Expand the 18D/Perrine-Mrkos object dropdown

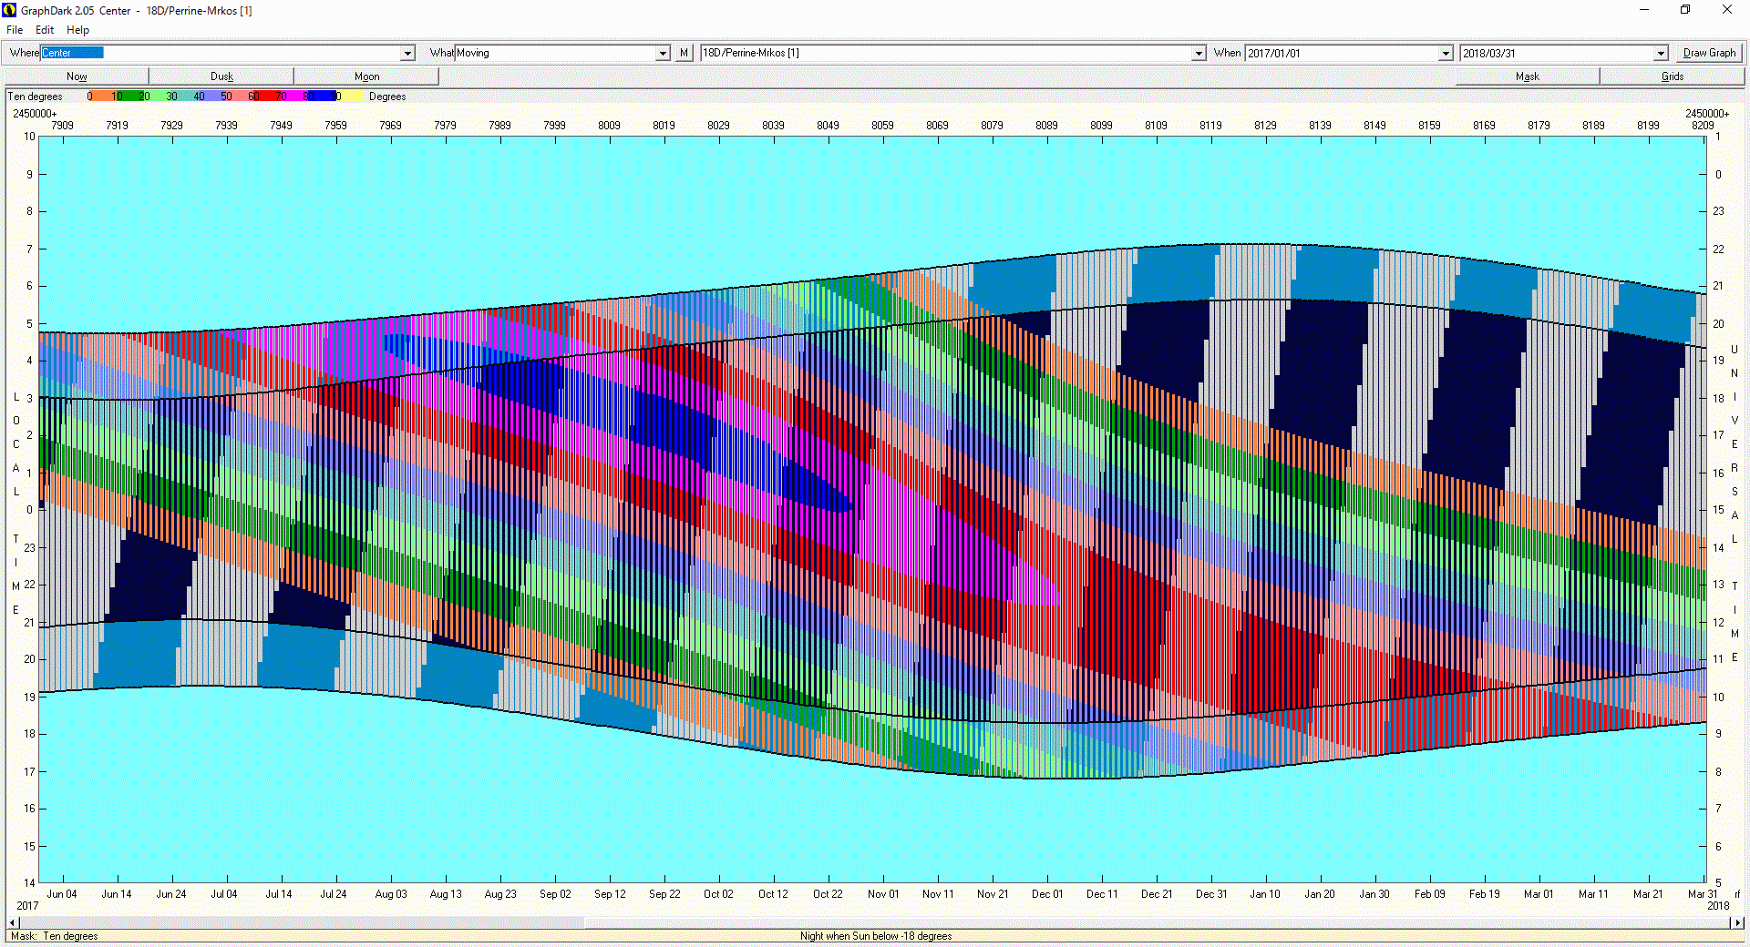[x=1199, y=54]
